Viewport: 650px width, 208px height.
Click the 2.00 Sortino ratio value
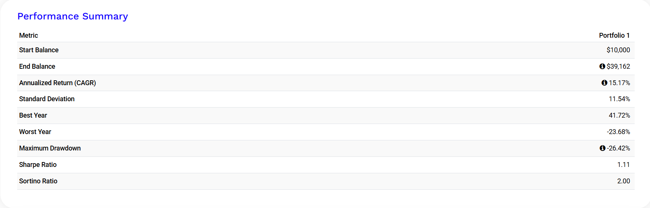click(x=623, y=181)
